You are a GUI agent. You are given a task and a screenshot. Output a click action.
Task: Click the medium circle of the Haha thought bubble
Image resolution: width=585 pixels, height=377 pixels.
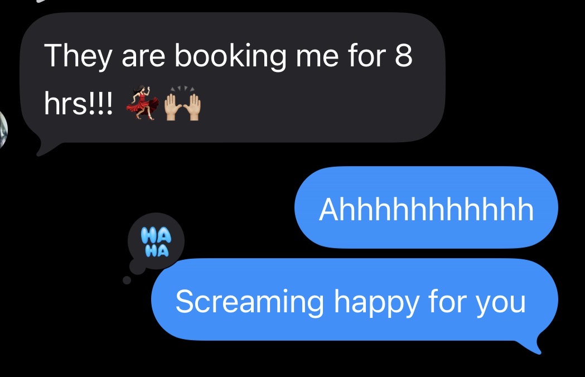pyautogui.click(x=137, y=267)
